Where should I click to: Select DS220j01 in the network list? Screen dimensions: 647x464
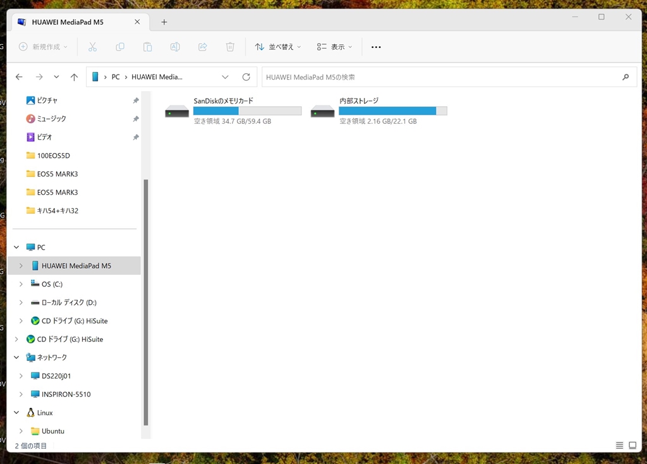click(x=56, y=376)
